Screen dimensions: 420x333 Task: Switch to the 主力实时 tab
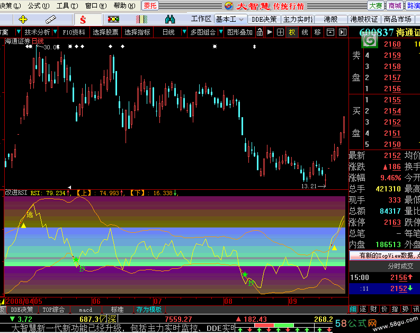click(x=298, y=19)
